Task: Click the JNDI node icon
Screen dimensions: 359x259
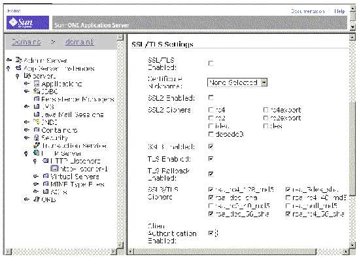Action: pyautogui.click(x=37, y=122)
